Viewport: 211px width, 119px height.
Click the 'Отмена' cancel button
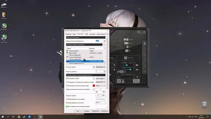click(x=87, y=111)
